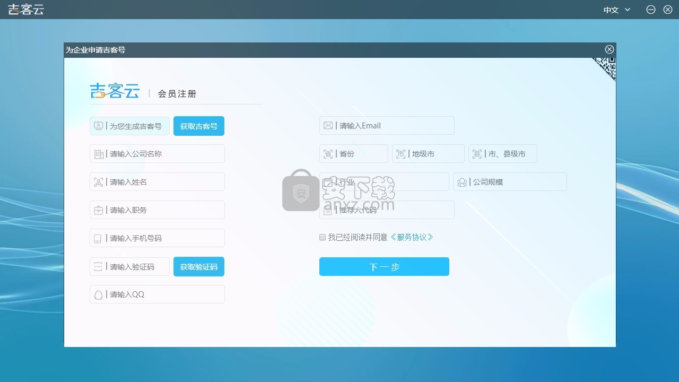The height and width of the screenshot is (382, 679).
Task: Focus the 请输入QQ field
Action: [157, 294]
